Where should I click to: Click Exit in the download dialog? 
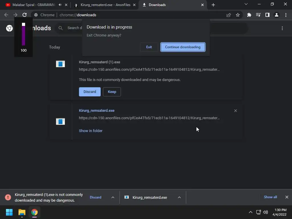pos(149,47)
